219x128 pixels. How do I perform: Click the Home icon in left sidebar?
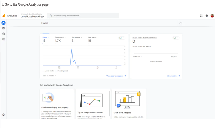(4, 23)
